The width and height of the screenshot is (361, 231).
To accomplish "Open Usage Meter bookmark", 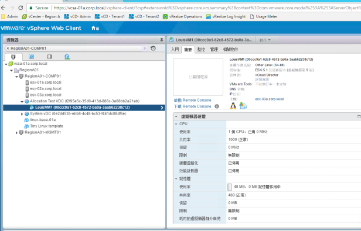I will pos(264,16).
